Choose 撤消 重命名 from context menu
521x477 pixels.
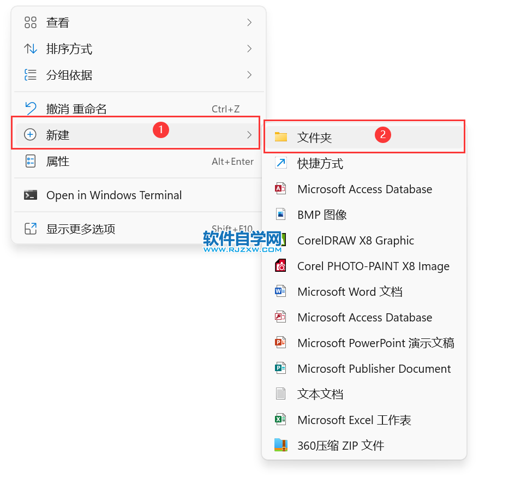pyautogui.click(x=139, y=109)
